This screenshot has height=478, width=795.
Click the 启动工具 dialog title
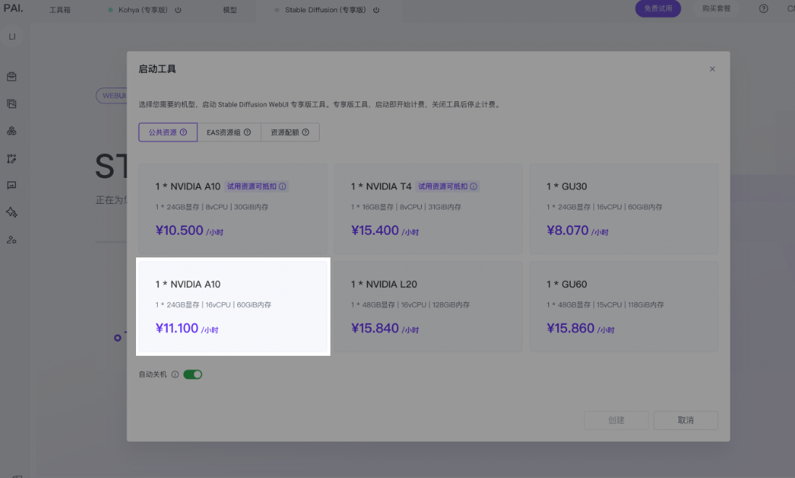(157, 69)
